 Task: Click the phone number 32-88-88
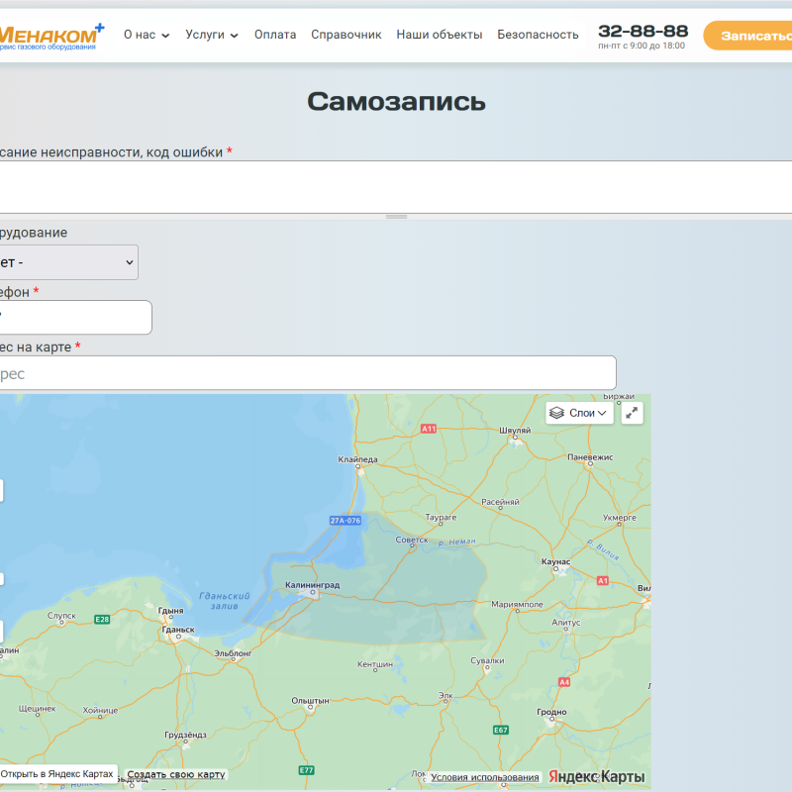(x=643, y=31)
